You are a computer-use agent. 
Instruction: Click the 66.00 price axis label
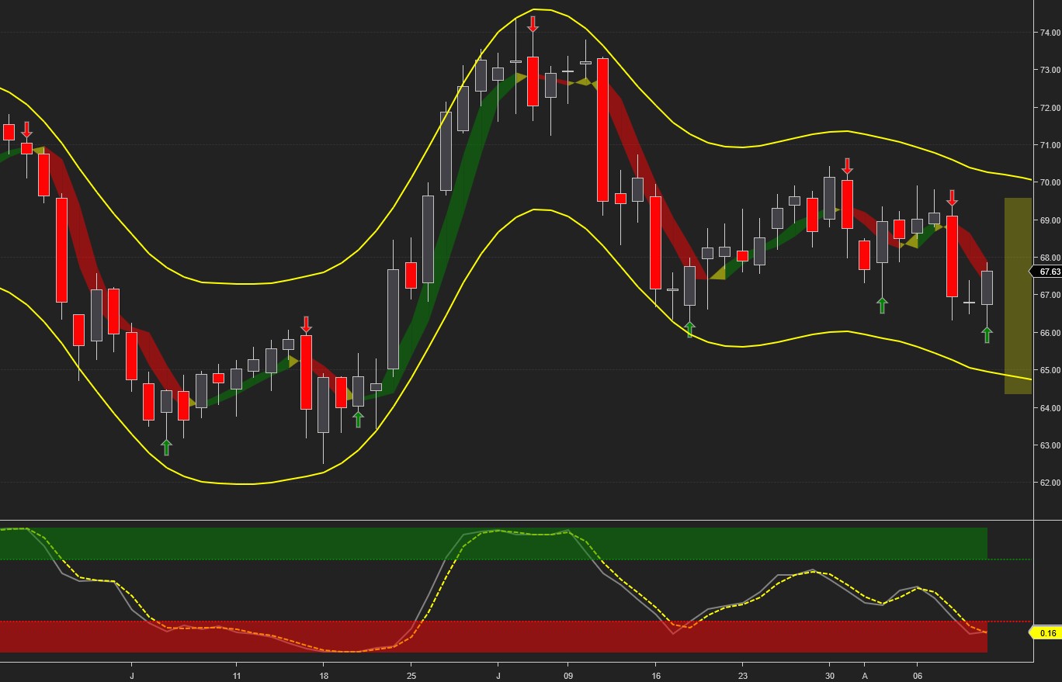coord(1050,333)
